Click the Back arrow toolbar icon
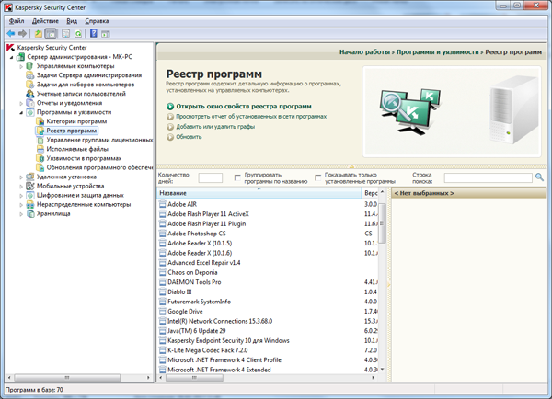This screenshot has width=552, height=399. 10,34
